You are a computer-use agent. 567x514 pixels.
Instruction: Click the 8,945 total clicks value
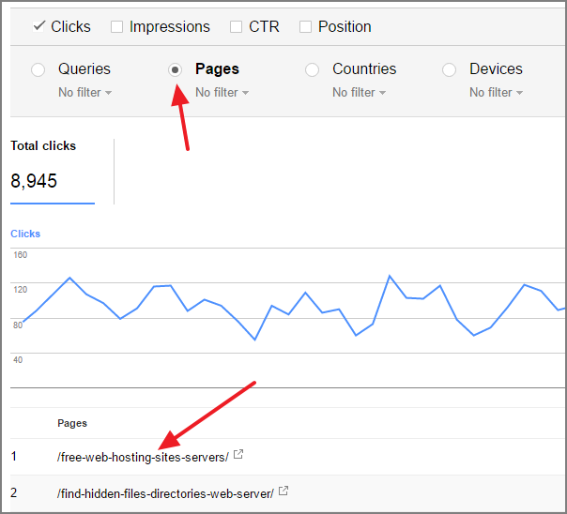click(34, 181)
